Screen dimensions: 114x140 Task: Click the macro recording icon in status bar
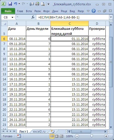(19, 136)
